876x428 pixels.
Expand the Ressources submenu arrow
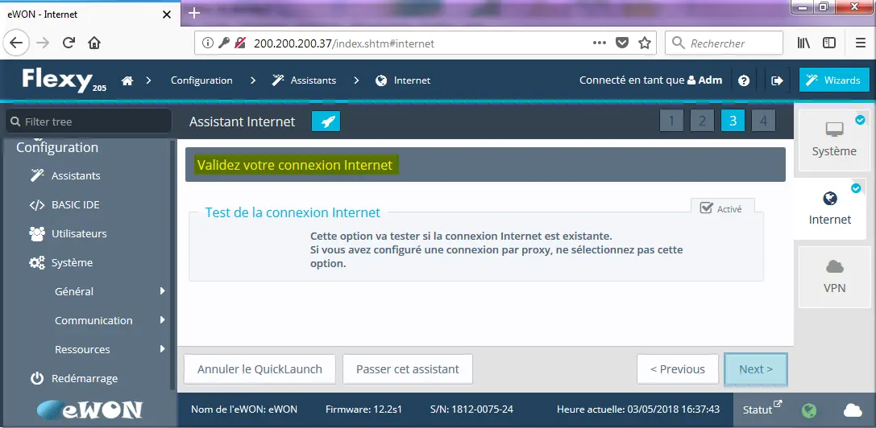click(x=163, y=349)
